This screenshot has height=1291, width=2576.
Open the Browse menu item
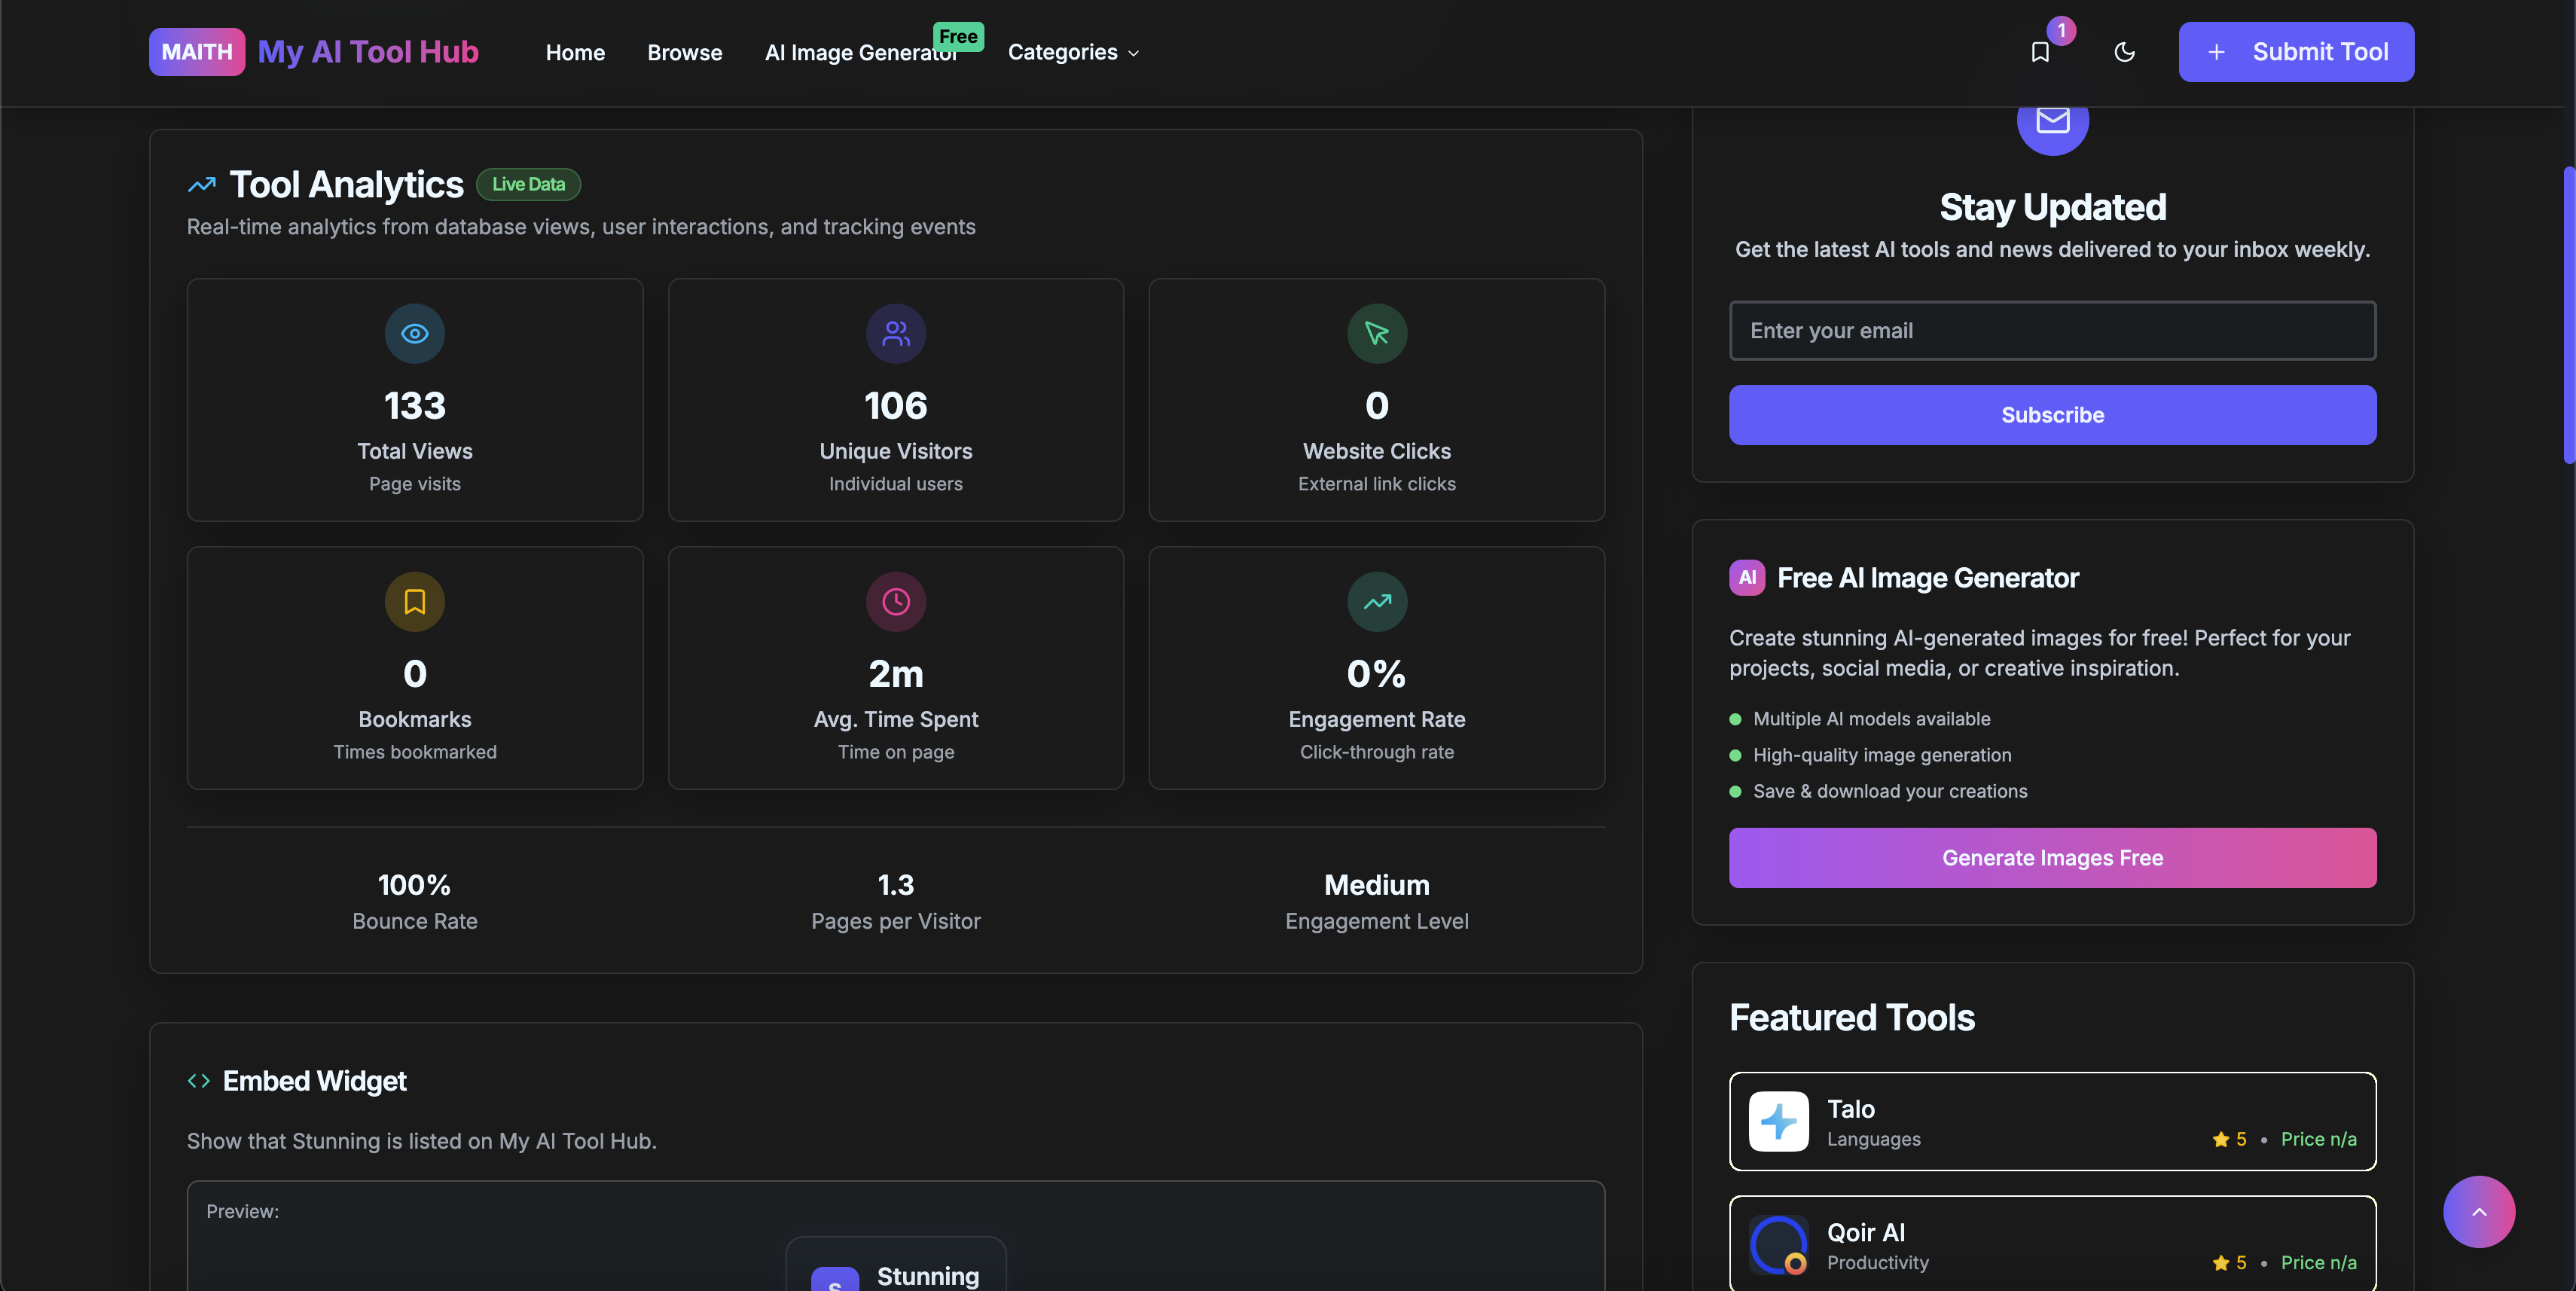[x=685, y=52]
